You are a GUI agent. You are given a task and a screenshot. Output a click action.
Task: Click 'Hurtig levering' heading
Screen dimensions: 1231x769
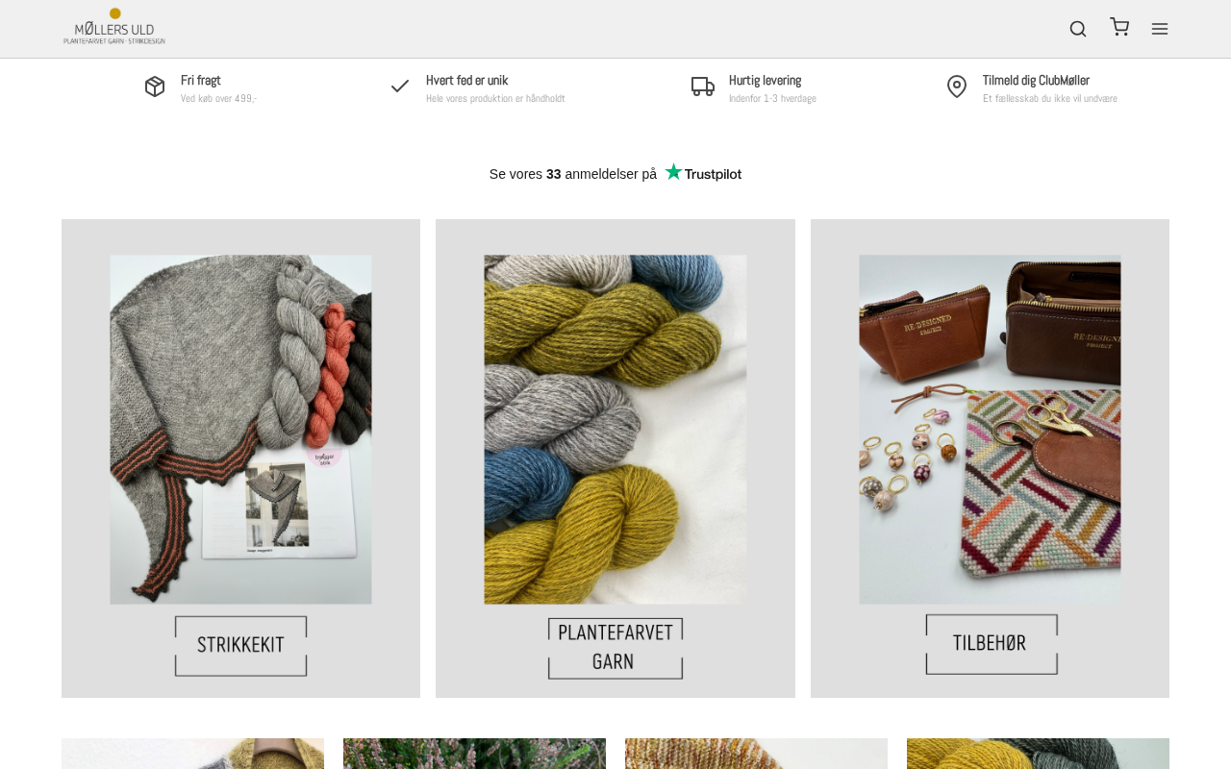pos(765,81)
